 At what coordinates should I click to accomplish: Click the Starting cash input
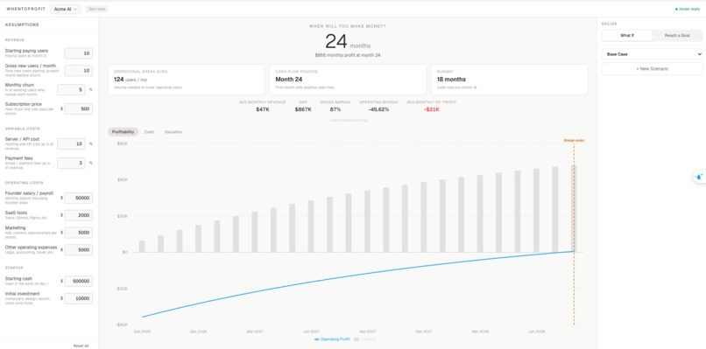(x=78, y=281)
